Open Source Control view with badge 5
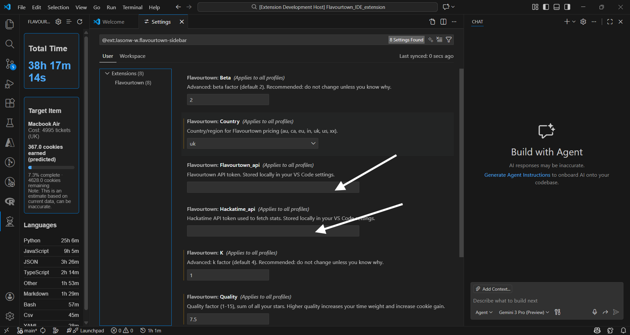Viewport: 630px width, 335px height. pos(10,64)
